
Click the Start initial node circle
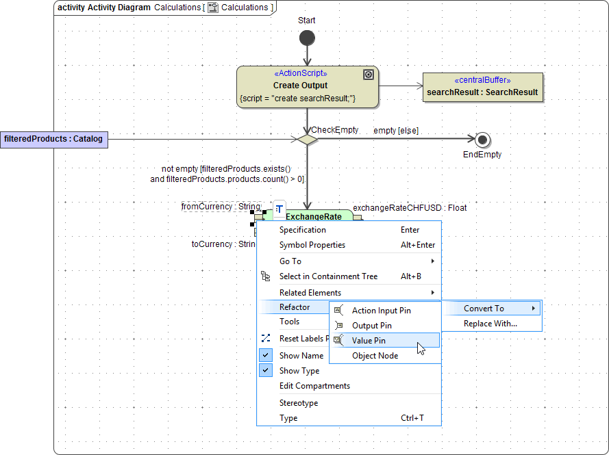307,38
